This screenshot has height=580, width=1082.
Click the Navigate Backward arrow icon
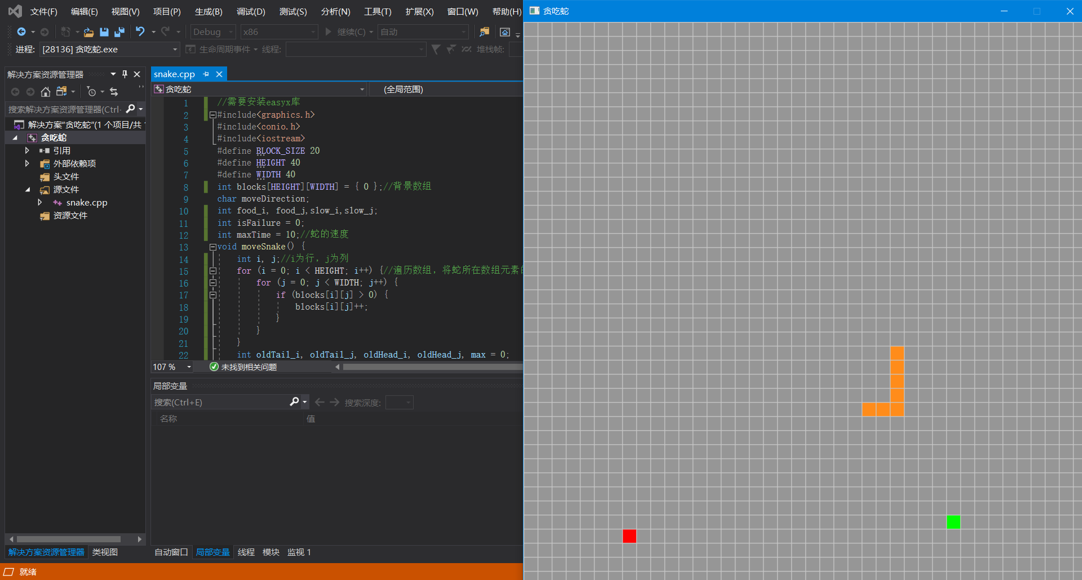pos(21,32)
